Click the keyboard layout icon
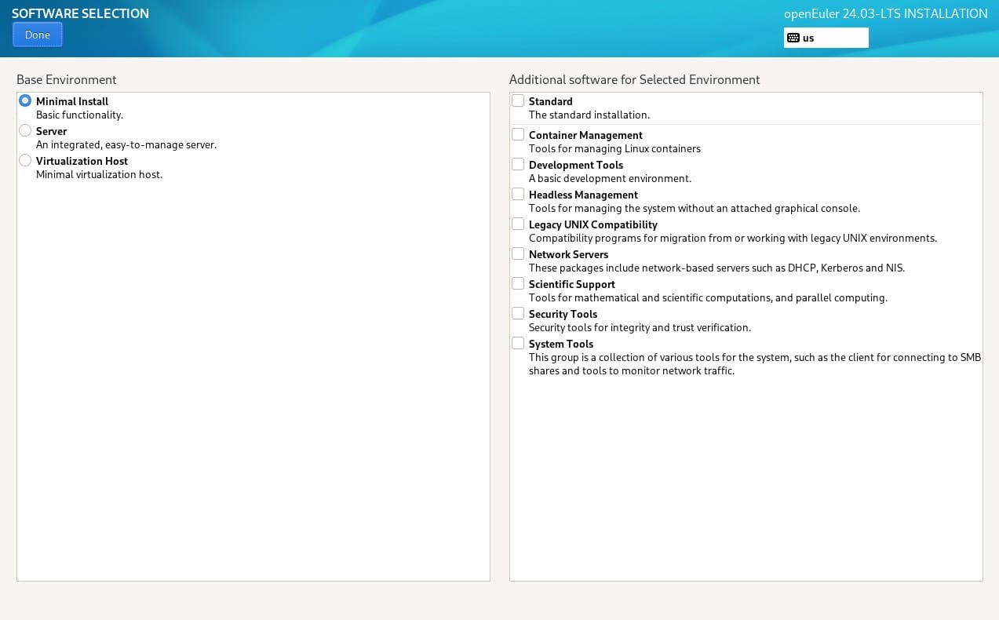The height and width of the screenshot is (620, 999). click(x=793, y=38)
